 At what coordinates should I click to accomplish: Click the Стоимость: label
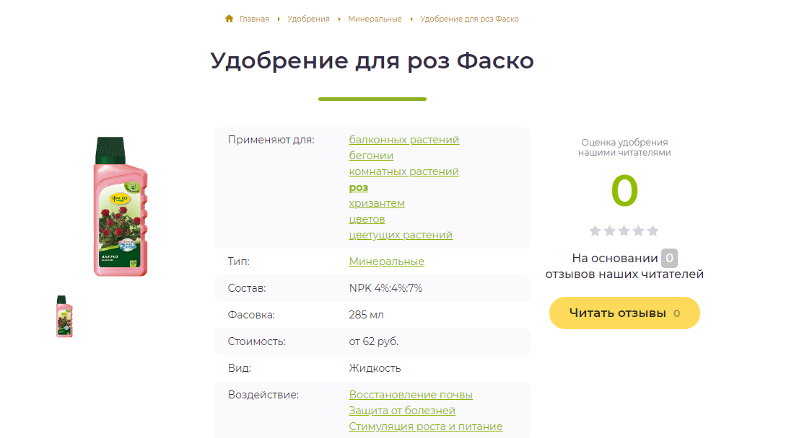tap(256, 342)
